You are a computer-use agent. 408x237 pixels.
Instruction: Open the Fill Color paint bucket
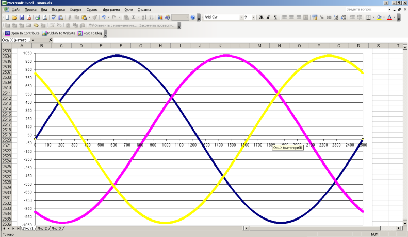click(379, 17)
